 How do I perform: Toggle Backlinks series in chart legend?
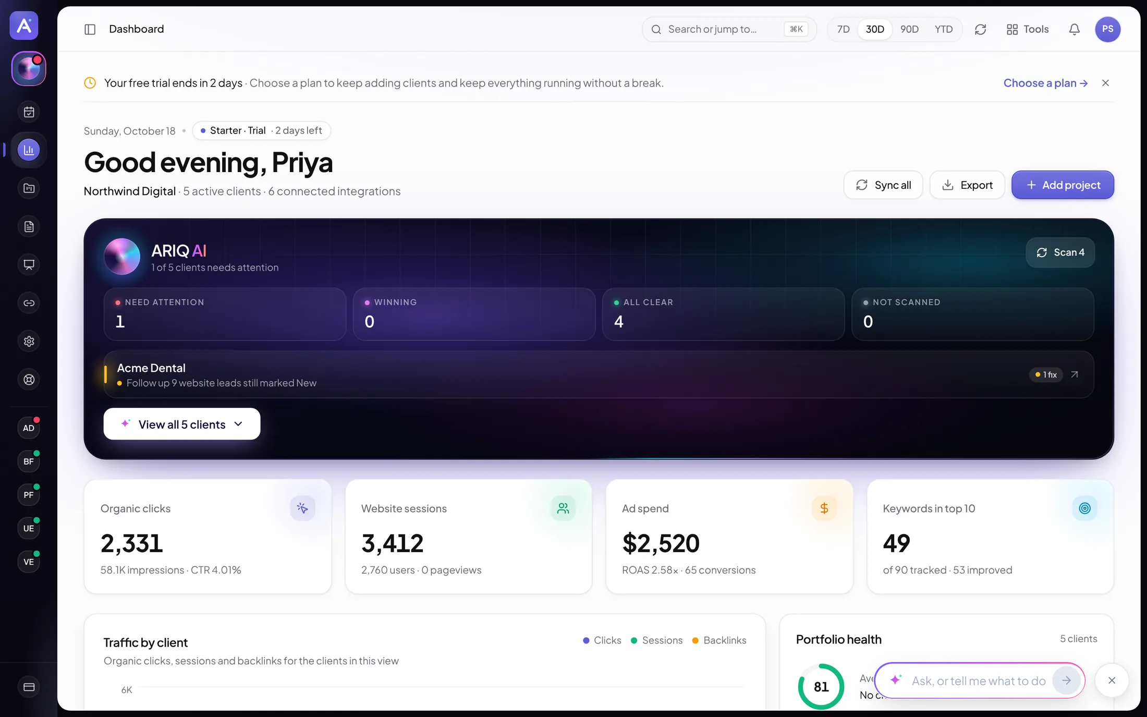pyautogui.click(x=719, y=640)
